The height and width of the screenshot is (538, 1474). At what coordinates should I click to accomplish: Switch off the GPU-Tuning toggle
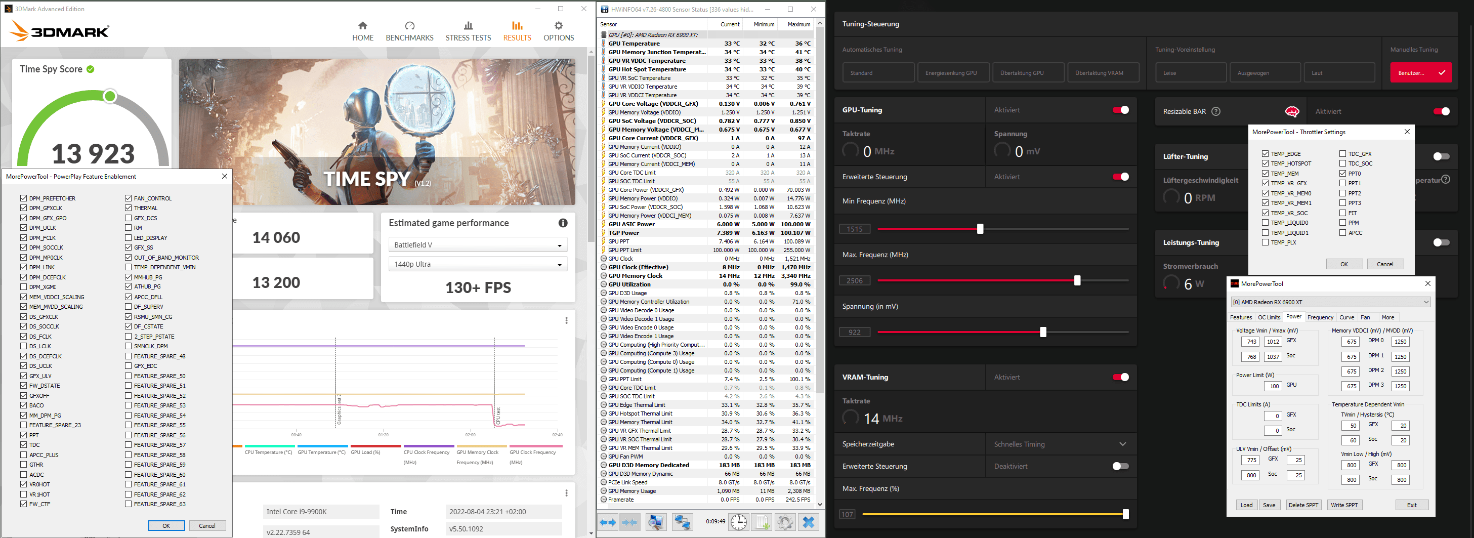click(x=1120, y=110)
